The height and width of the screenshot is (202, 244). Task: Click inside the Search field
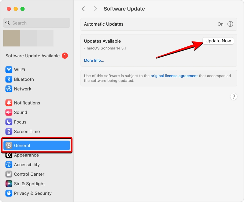click(36, 23)
